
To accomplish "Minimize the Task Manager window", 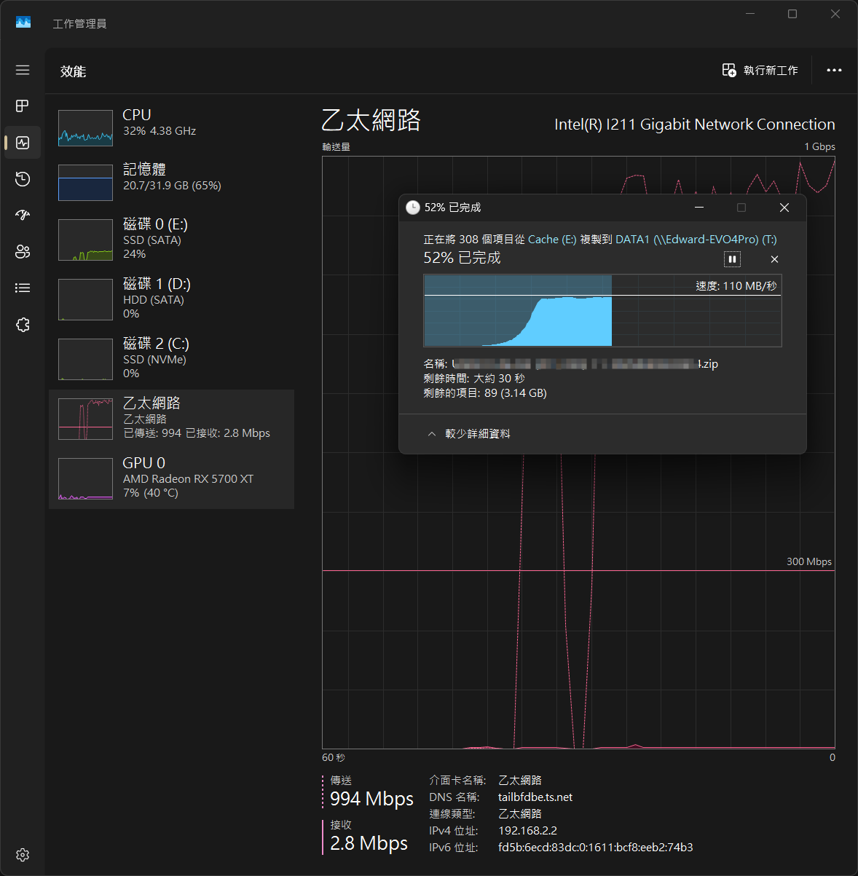I will 749,14.
